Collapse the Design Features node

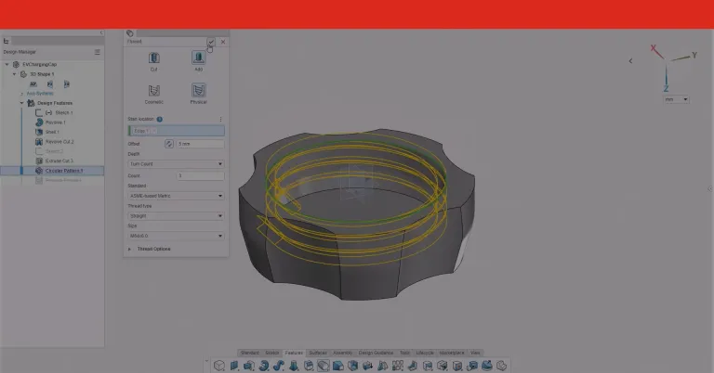coord(21,103)
